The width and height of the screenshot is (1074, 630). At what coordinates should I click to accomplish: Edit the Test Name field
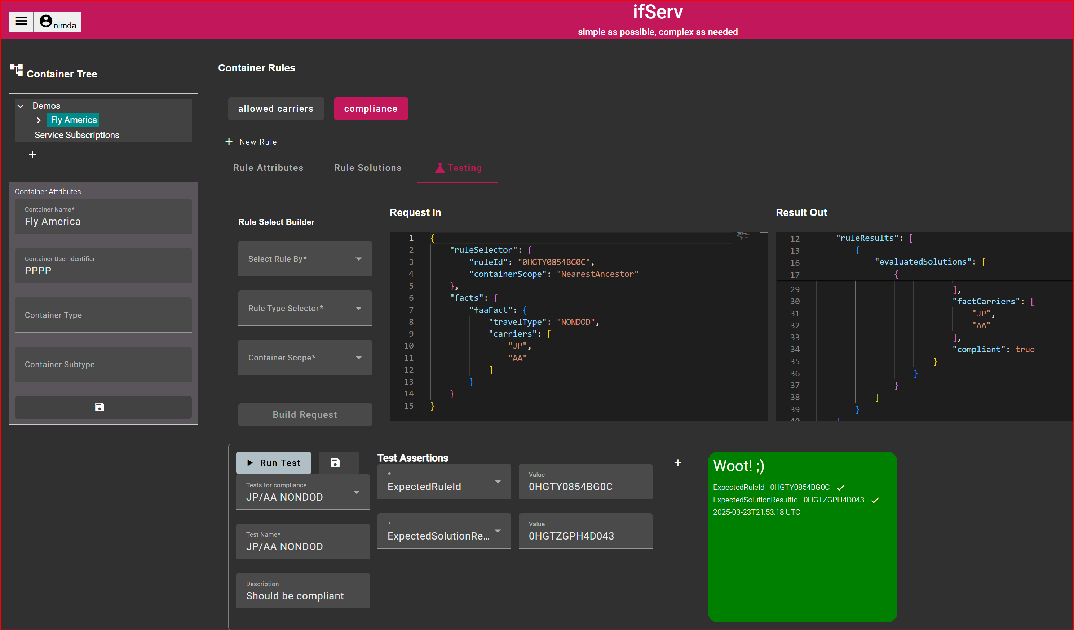pos(303,541)
